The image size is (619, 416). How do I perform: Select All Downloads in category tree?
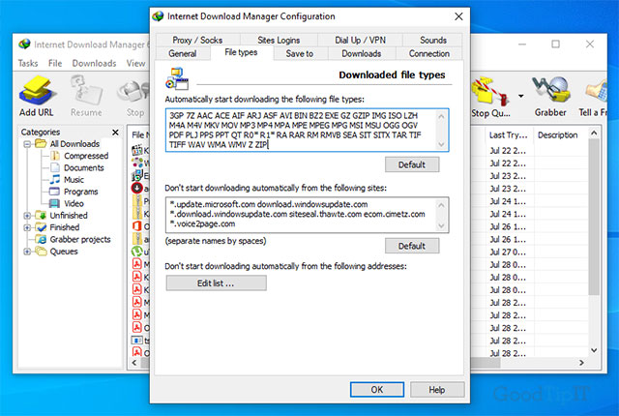[74, 144]
